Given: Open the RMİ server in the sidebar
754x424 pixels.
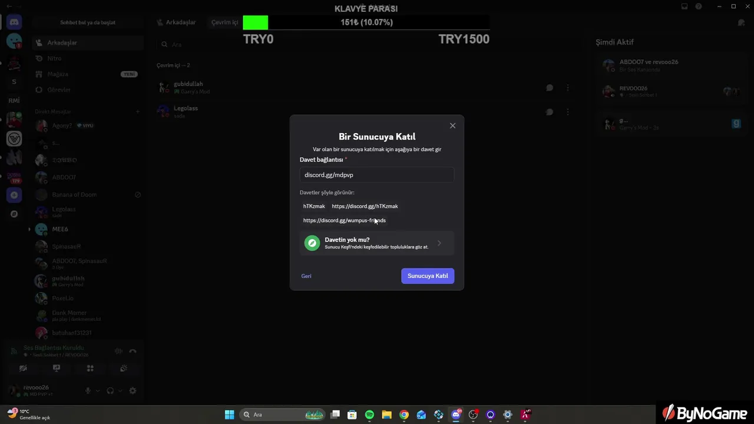Looking at the screenshot, I should [x=14, y=101].
